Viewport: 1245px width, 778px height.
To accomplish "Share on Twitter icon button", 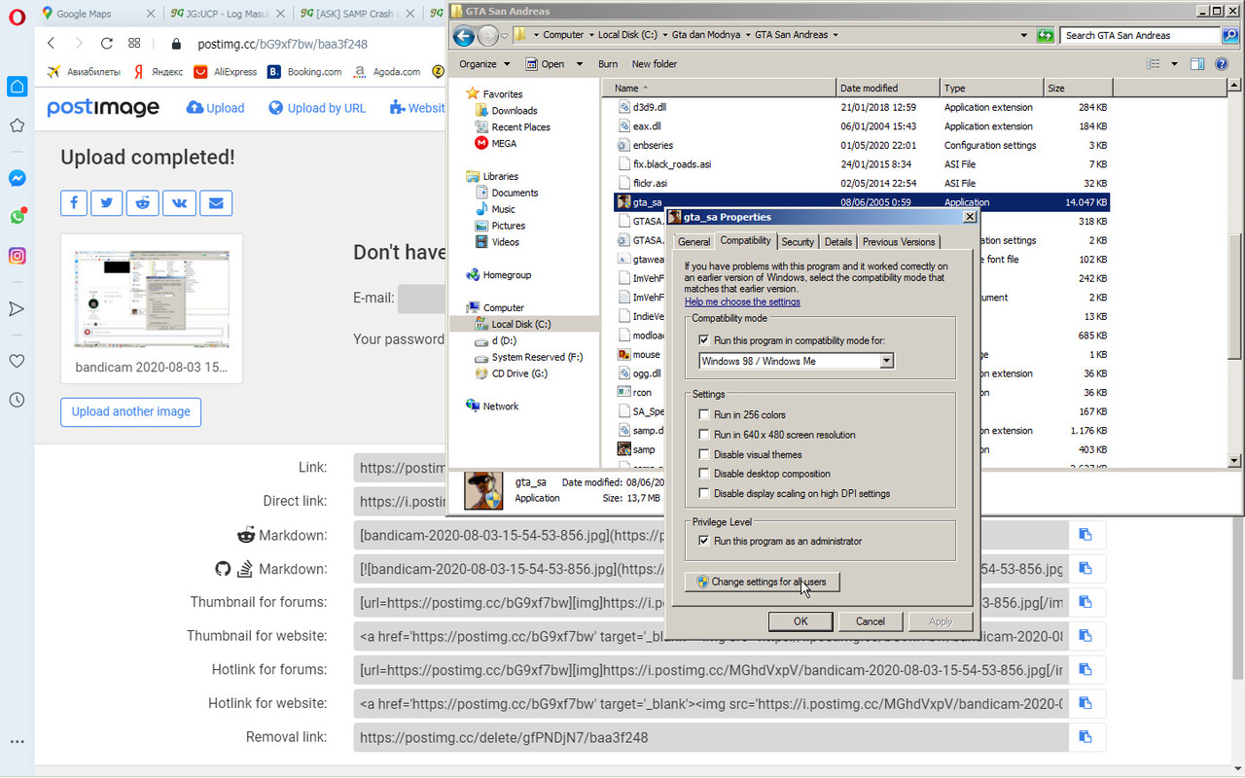I will pos(106,203).
